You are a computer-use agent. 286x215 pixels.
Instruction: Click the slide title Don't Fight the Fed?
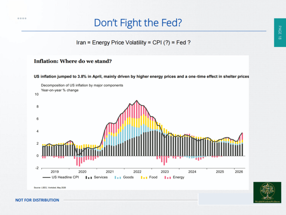tap(138, 23)
